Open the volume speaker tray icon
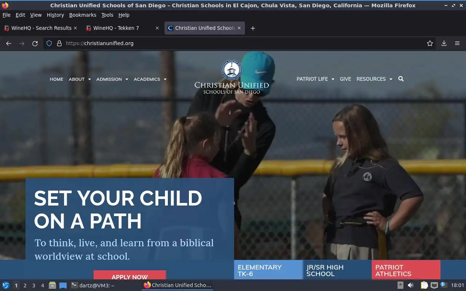Screen dimensions: 466x291 click(x=411, y=286)
